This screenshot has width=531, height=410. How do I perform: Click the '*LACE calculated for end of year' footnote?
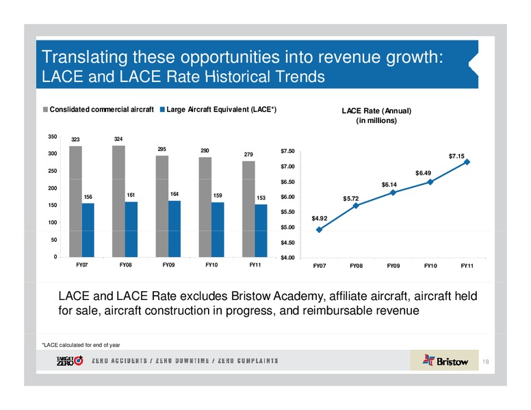[81, 345]
